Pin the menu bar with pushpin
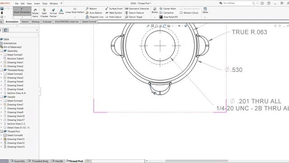The height and width of the screenshot is (163, 289). click(61, 3)
